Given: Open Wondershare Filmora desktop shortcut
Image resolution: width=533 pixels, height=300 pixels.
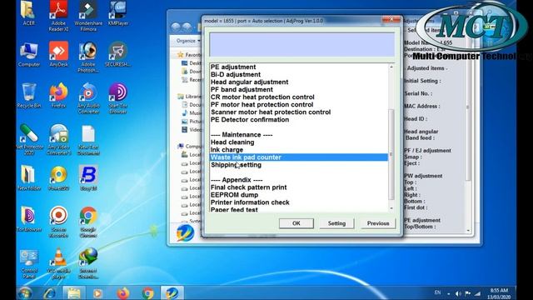Looking at the screenshot, I should coord(88,16).
